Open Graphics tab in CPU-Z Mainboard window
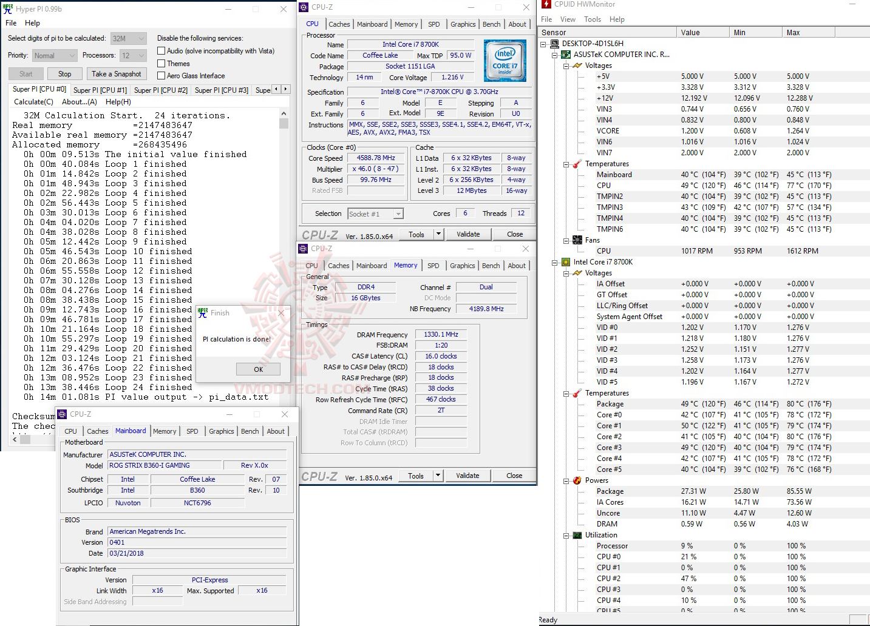This screenshot has width=870, height=626. tap(221, 431)
